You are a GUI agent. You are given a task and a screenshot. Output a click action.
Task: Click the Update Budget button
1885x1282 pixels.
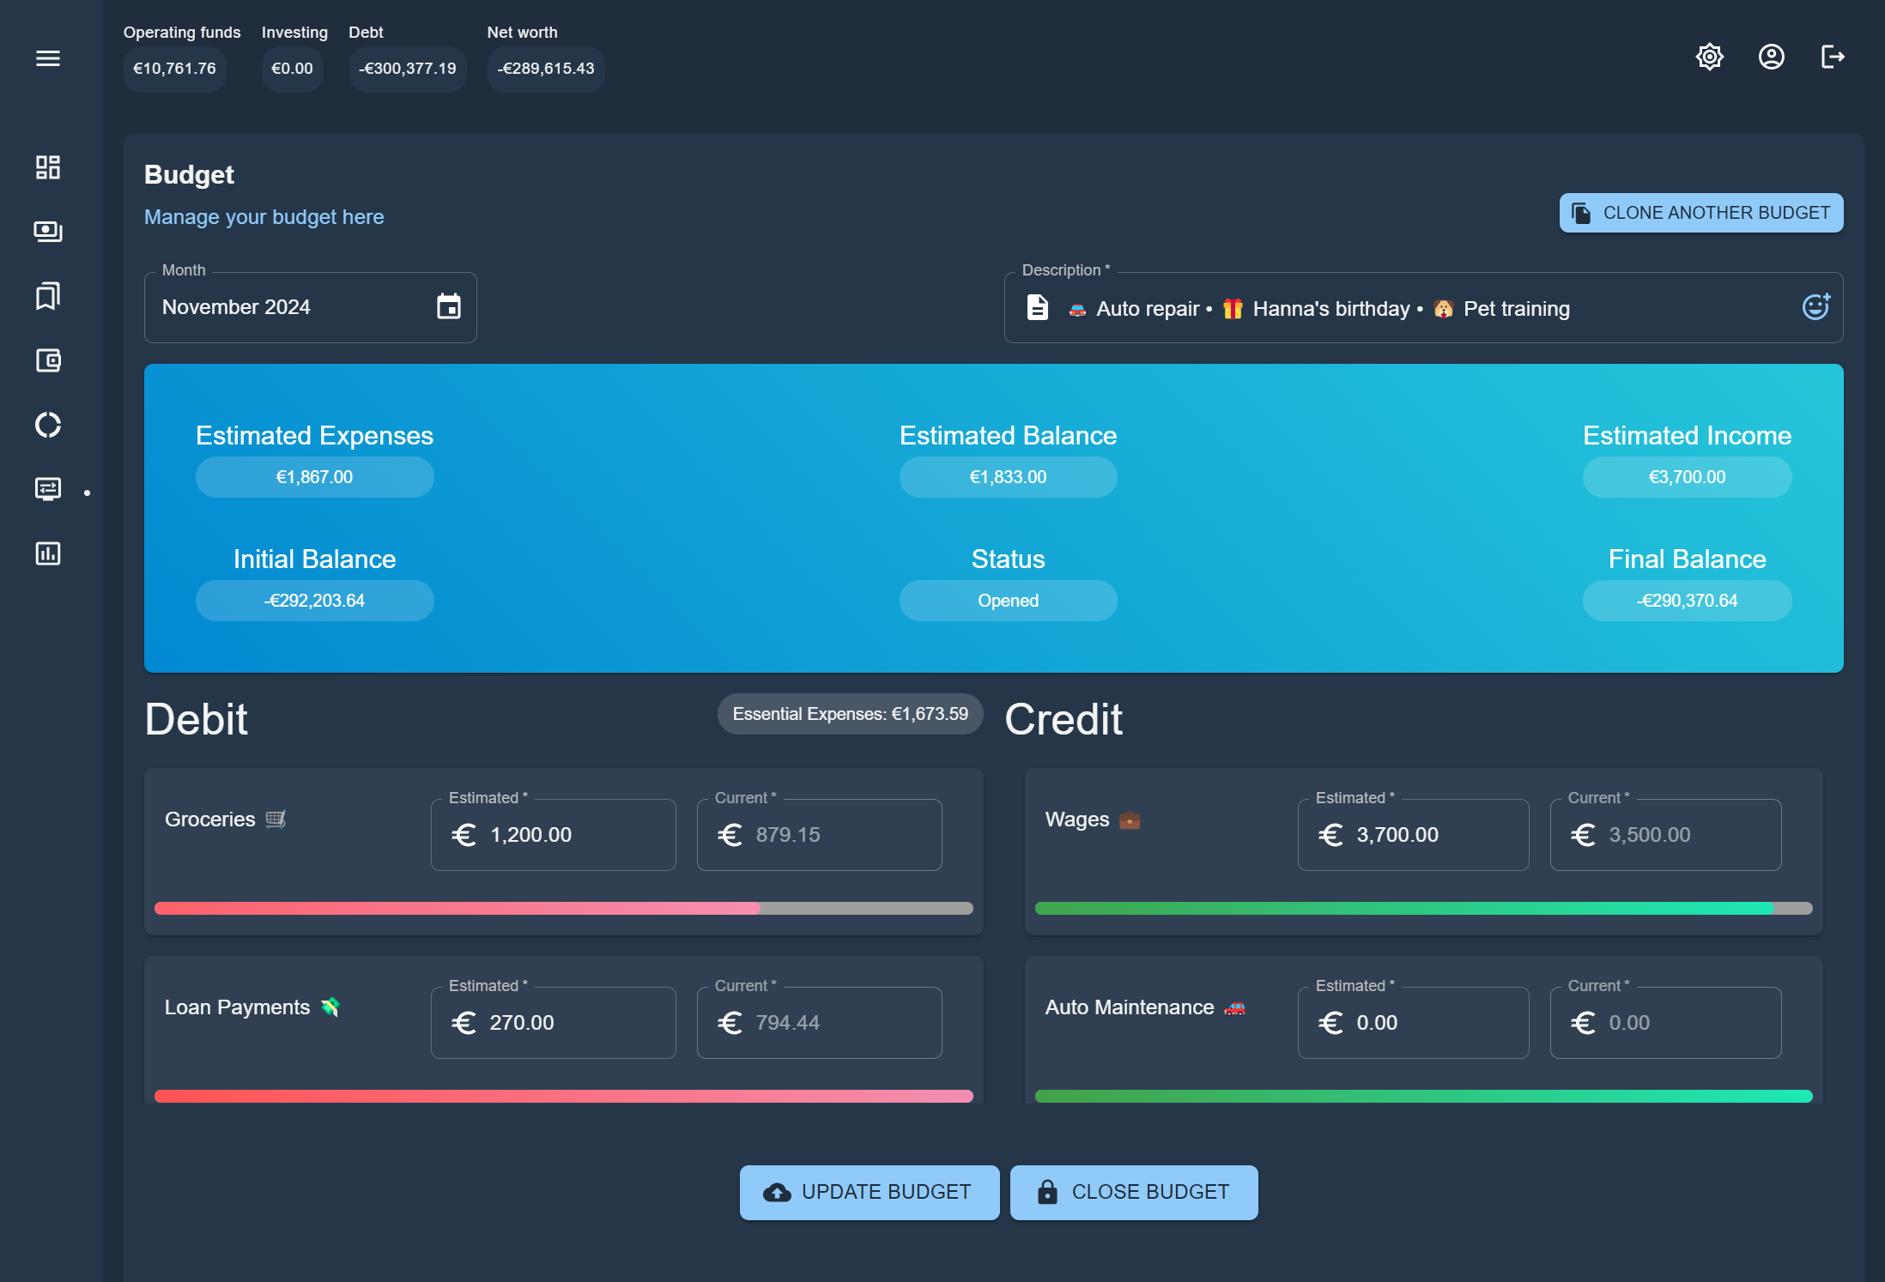click(869, 1192)
